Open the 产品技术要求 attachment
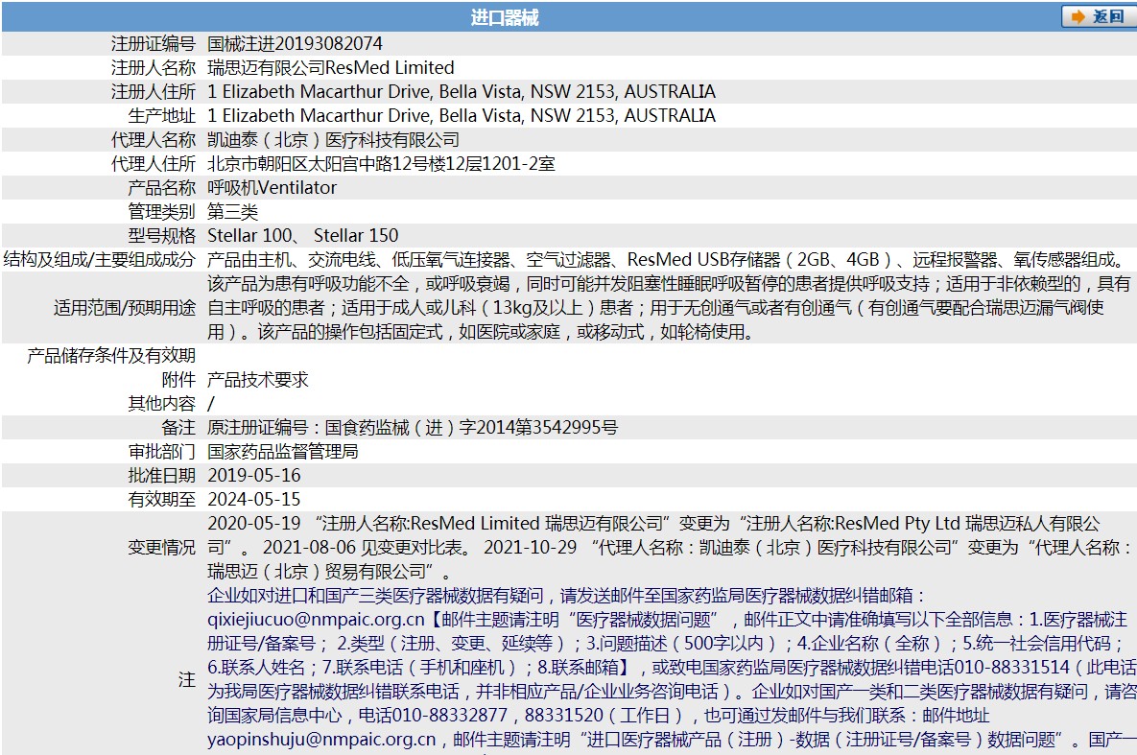 tap(258, 379)
